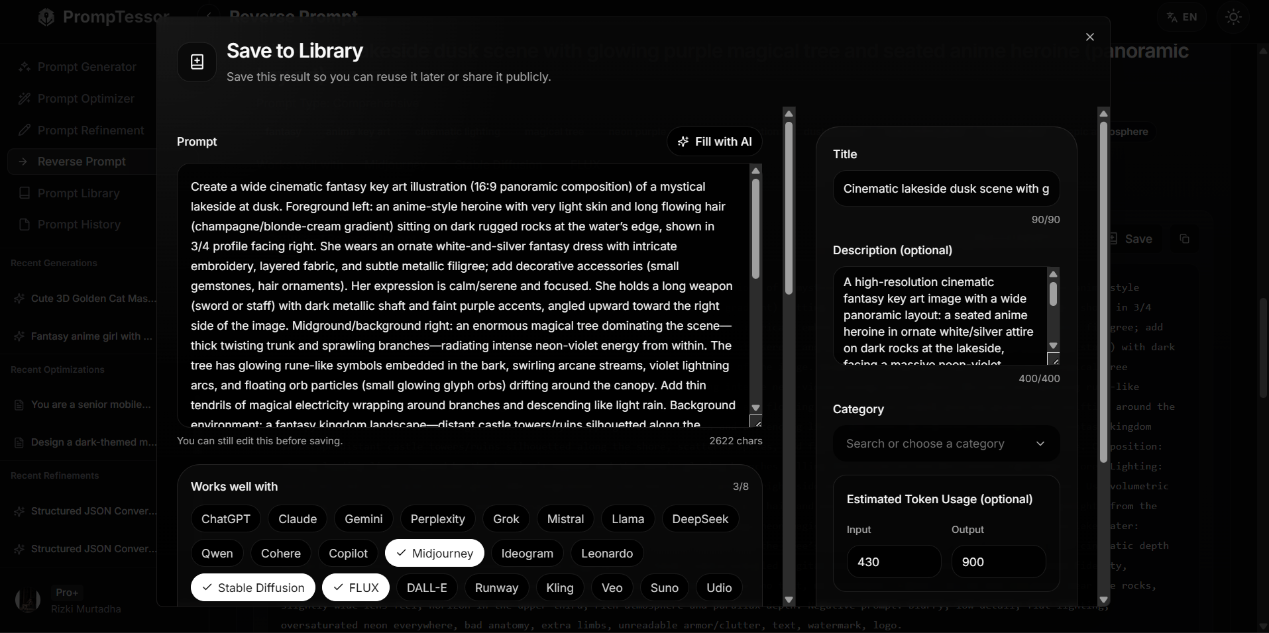
Task: Click the Prompt Refinement pencil icon
Action: [x=25, y=130]
